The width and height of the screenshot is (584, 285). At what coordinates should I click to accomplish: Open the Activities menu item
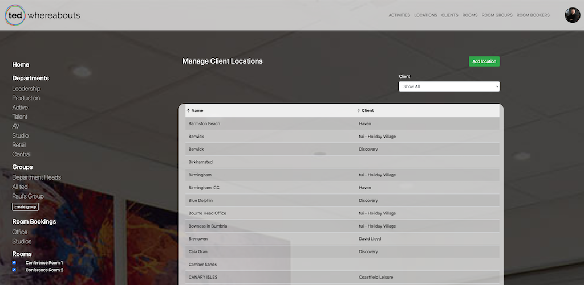click(x=399, y=15)
